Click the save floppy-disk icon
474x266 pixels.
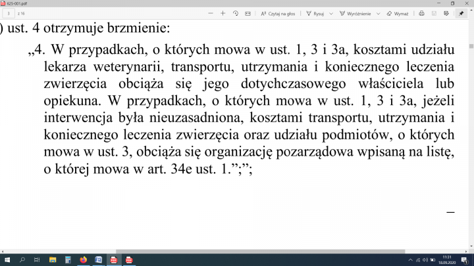pos(434,14)
